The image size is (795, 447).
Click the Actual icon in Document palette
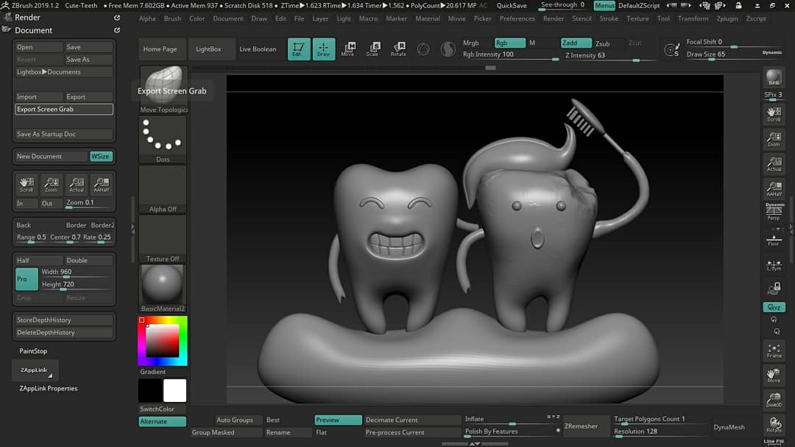tap(77, 184)
